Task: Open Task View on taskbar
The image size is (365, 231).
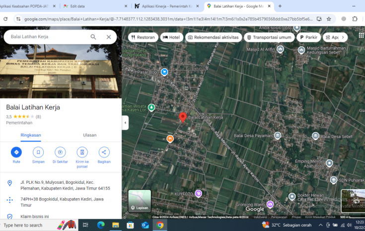Action: (x=85, y=225)
